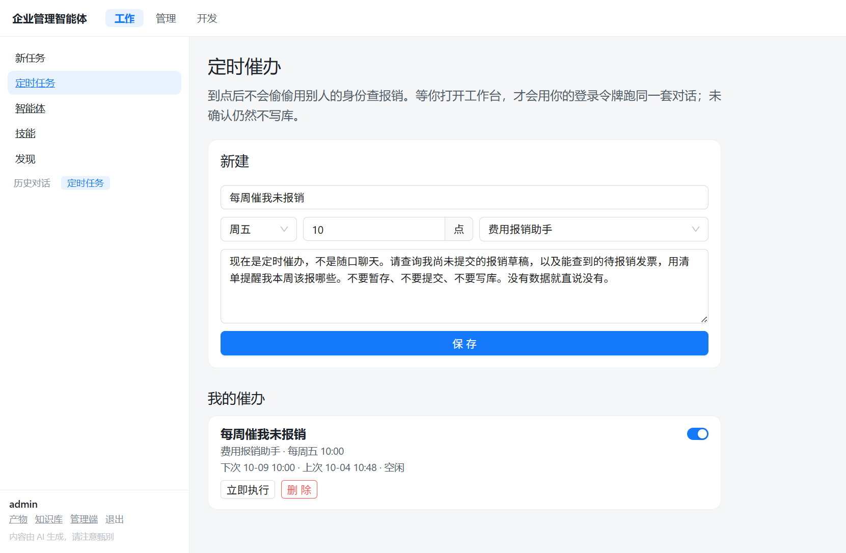Switch to the 历史对话 sub-tab
The width and height of the screenshot is (846, 553).
[x=32, y=183]
